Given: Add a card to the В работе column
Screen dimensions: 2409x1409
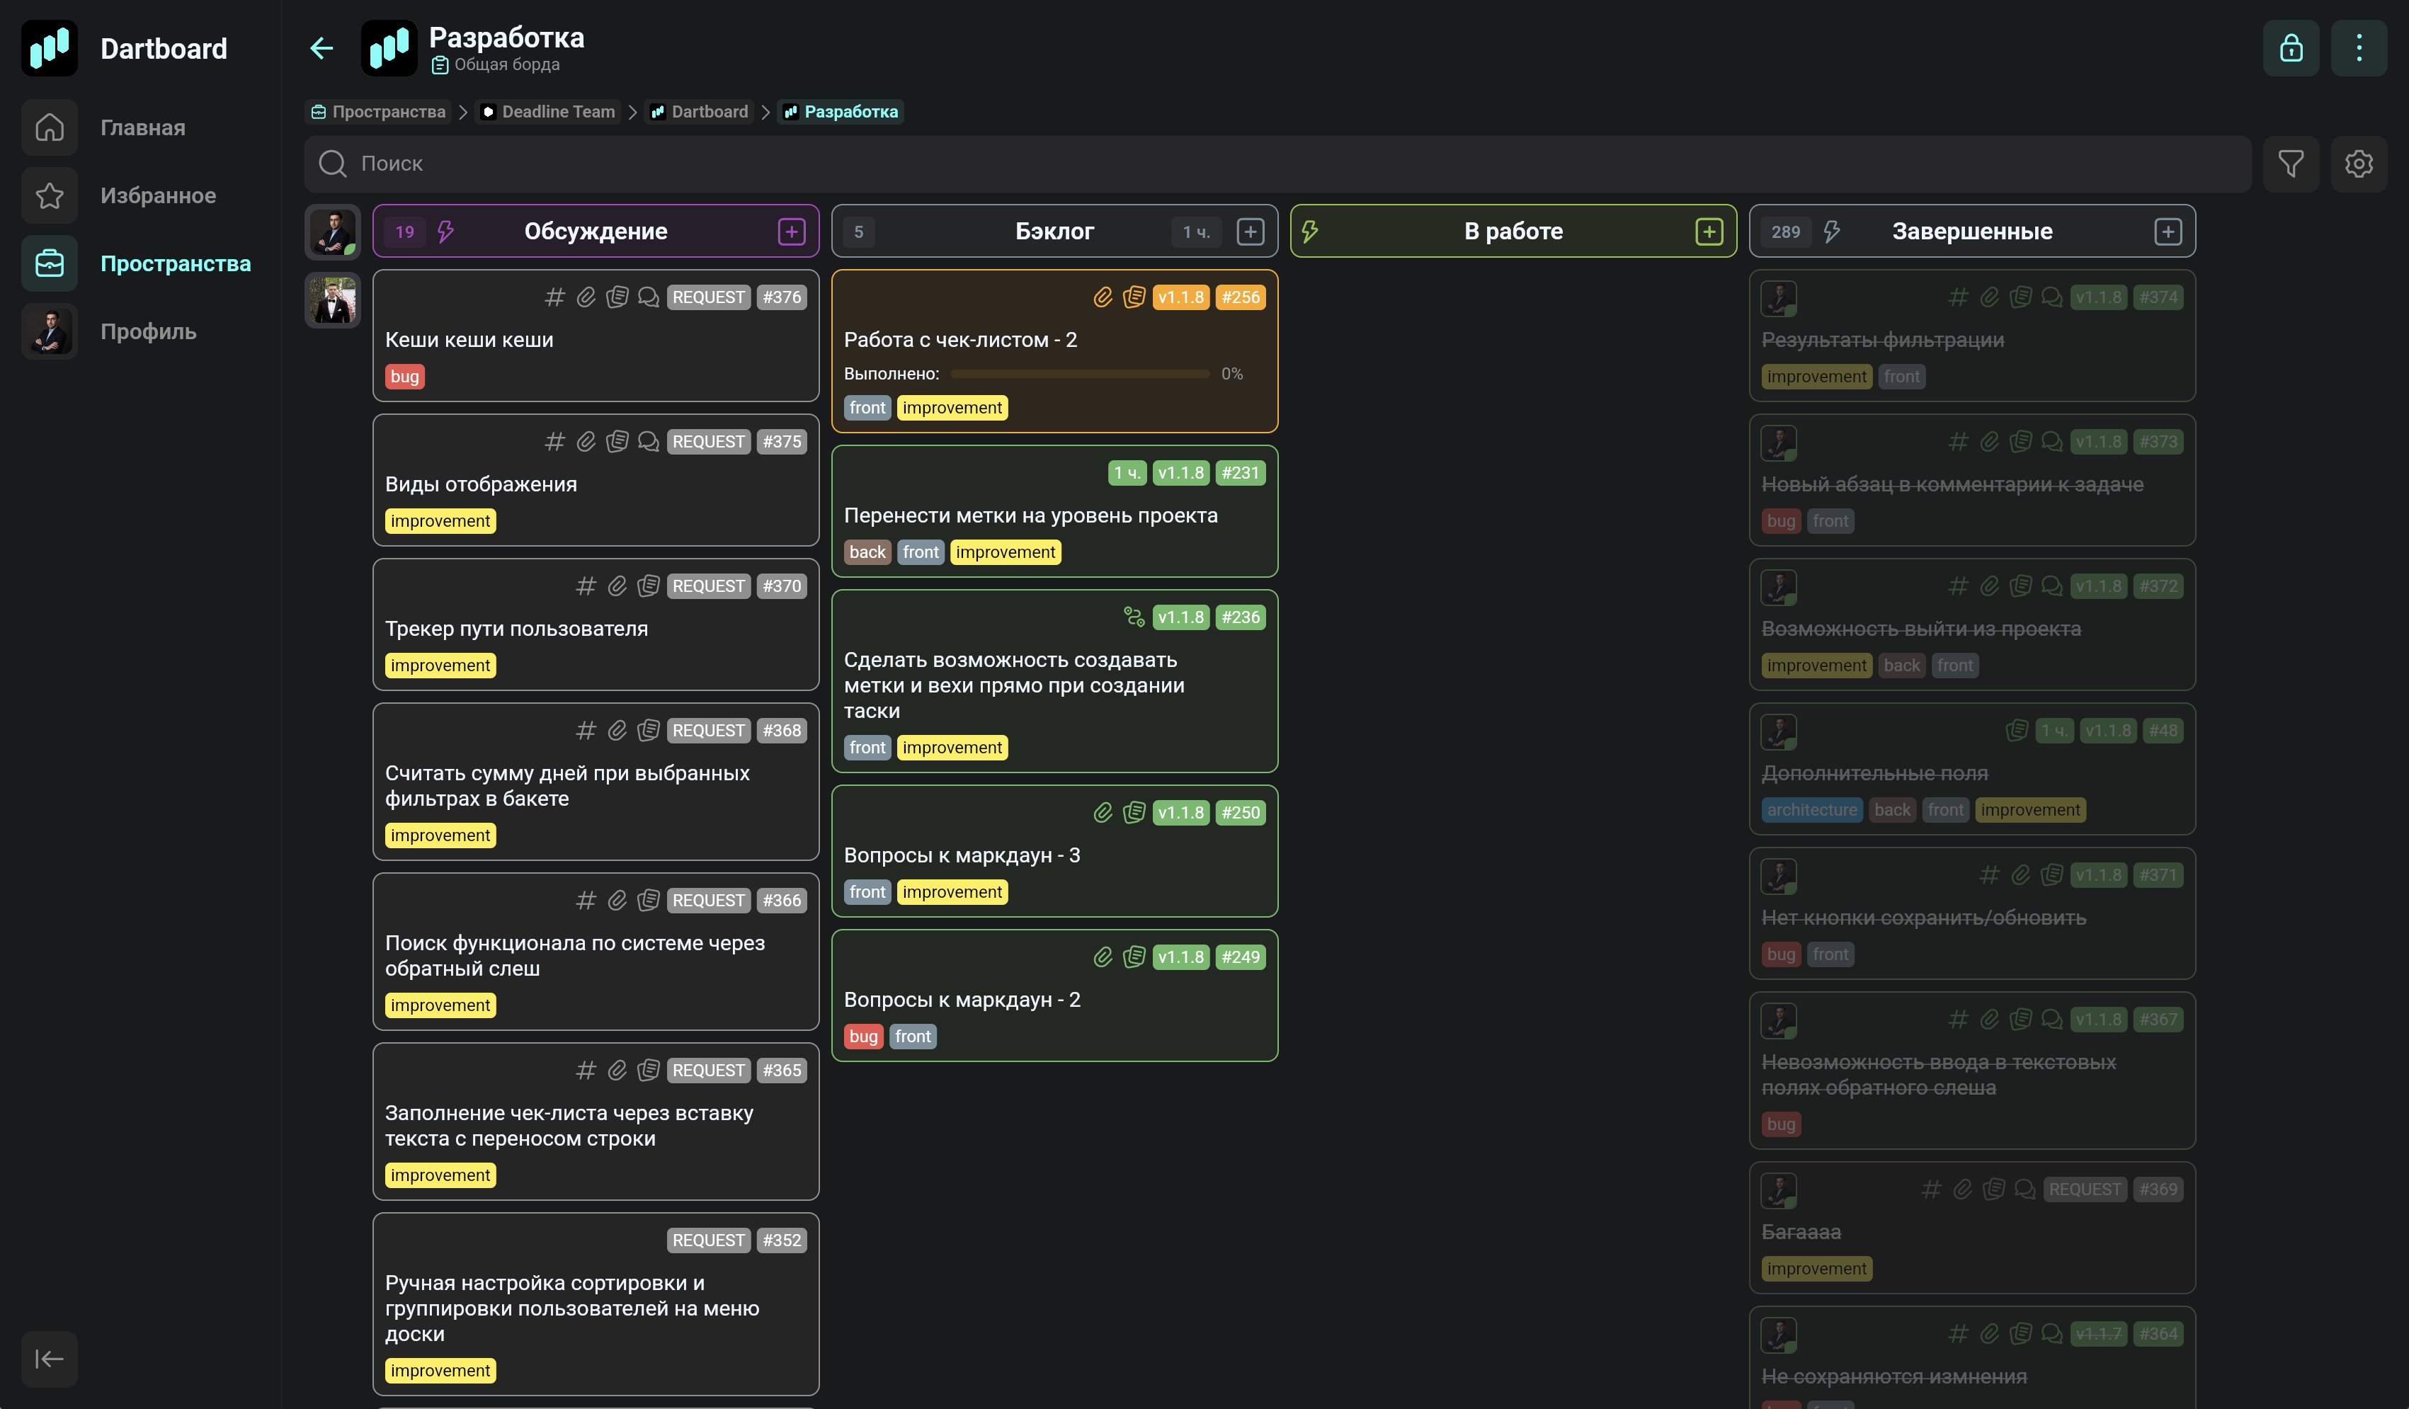Looking at the screenshot, I should click(1709, 232).
